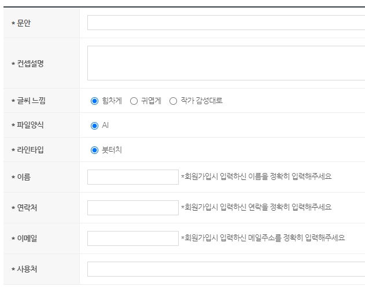This screenshot has height=294, width=365.
Task: Click the hint text beside the 이름 field
Action: click(x=256, y=177)
